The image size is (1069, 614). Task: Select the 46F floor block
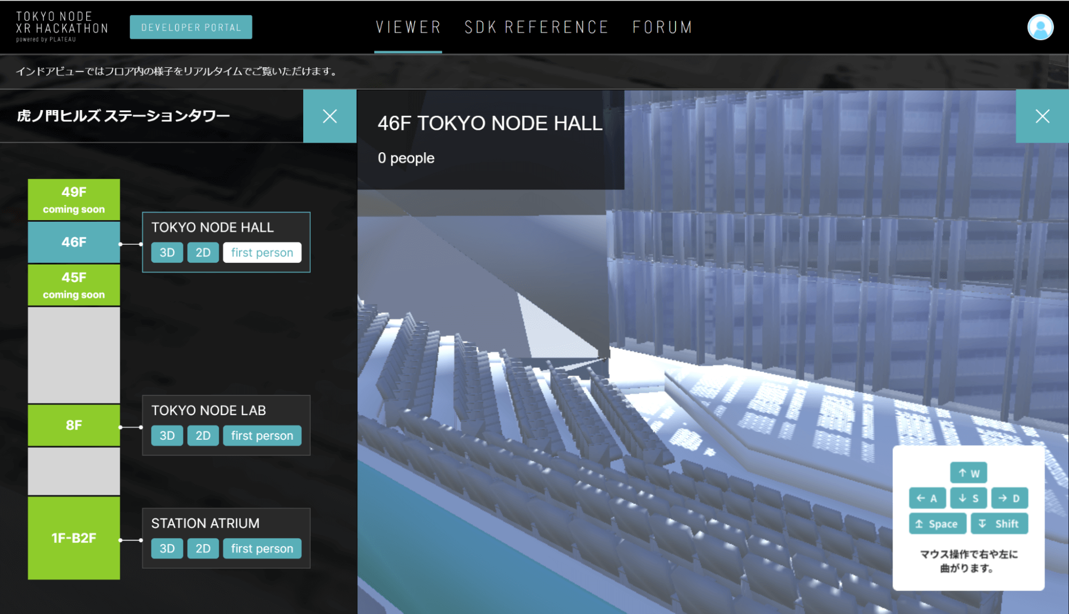click(x=74, y=242)
